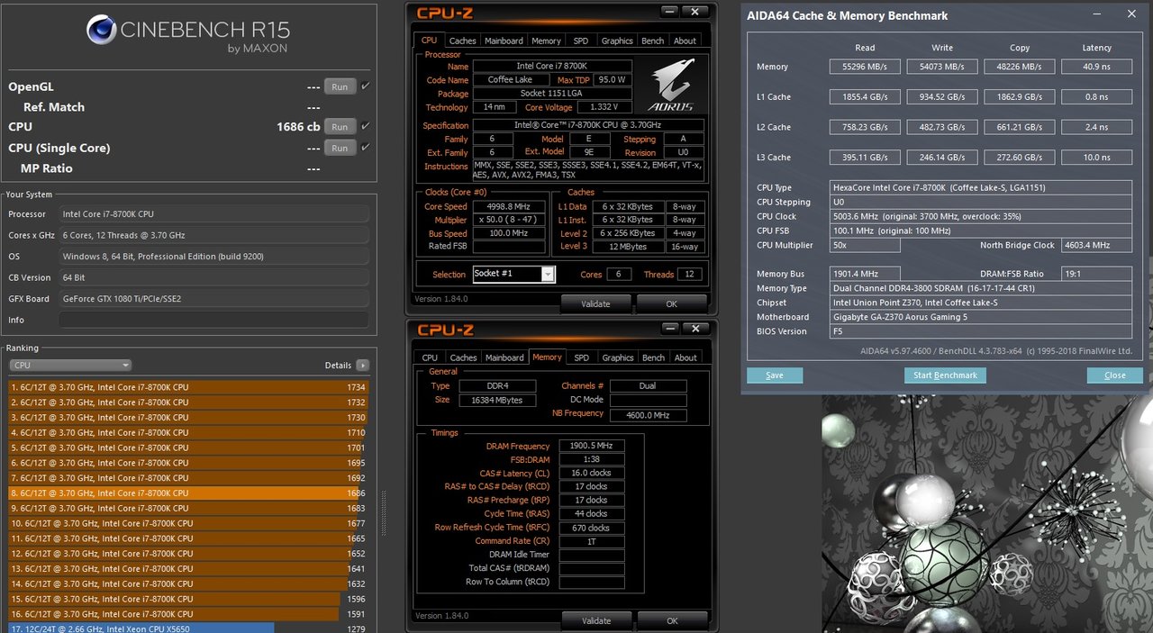Click OK in the lower CPU-Z window
Screen dimensions: 1153x633
671,620
